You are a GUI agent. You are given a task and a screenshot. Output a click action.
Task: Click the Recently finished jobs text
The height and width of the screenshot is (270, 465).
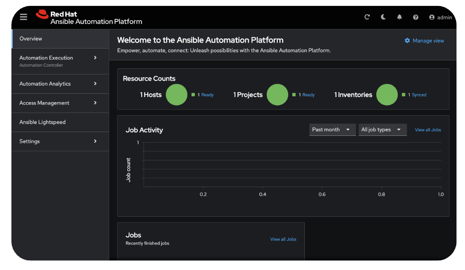click(x=147, y=243)
